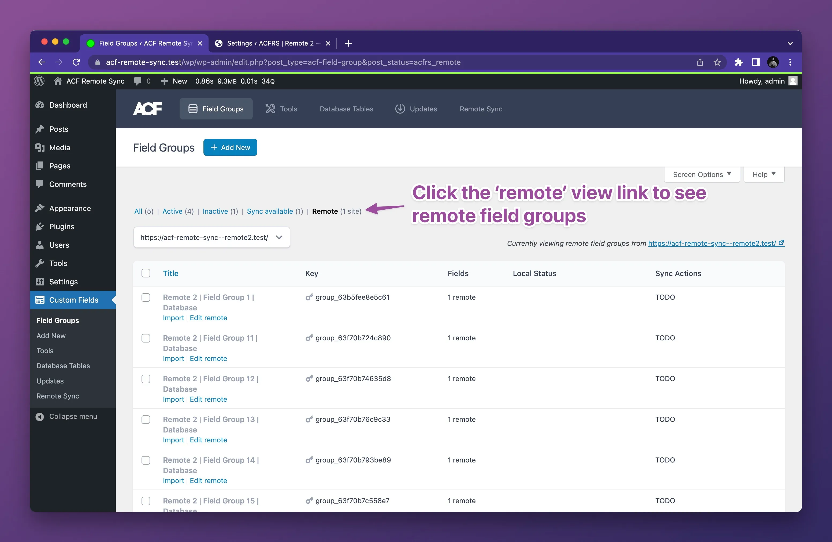
Task: Click the New content plus in admin bar
Action: point(174,81)
